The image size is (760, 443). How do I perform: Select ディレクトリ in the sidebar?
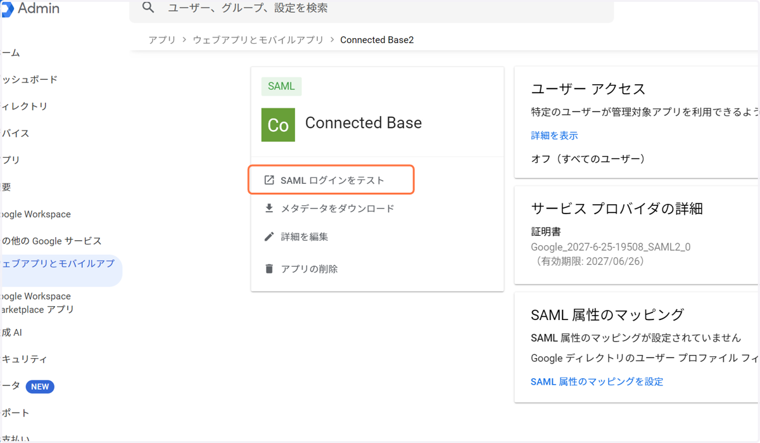coord(24,106)
